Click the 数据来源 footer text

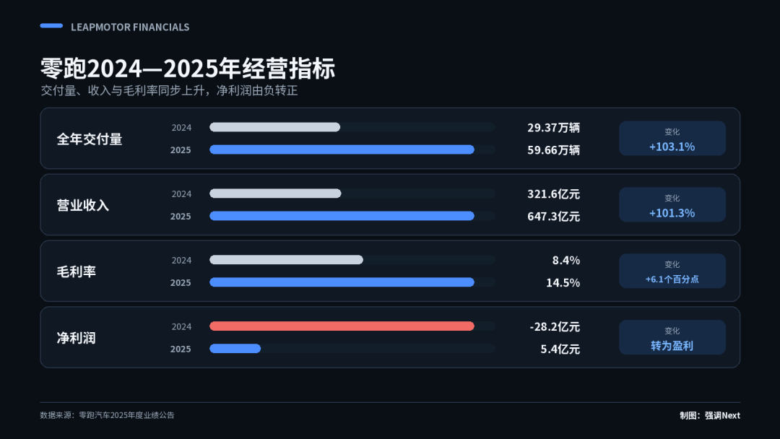point(107,415)
